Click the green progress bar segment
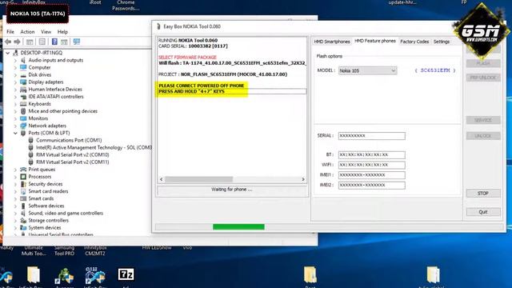 (x=238, y=227)
